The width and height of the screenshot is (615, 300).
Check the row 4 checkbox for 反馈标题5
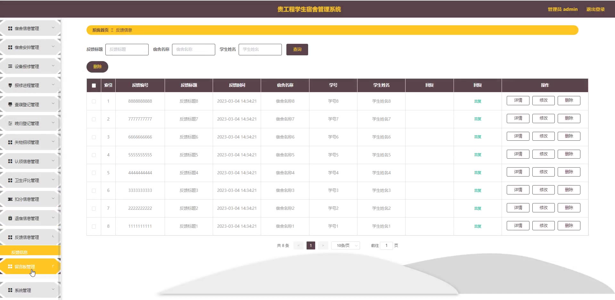point(94,155)
